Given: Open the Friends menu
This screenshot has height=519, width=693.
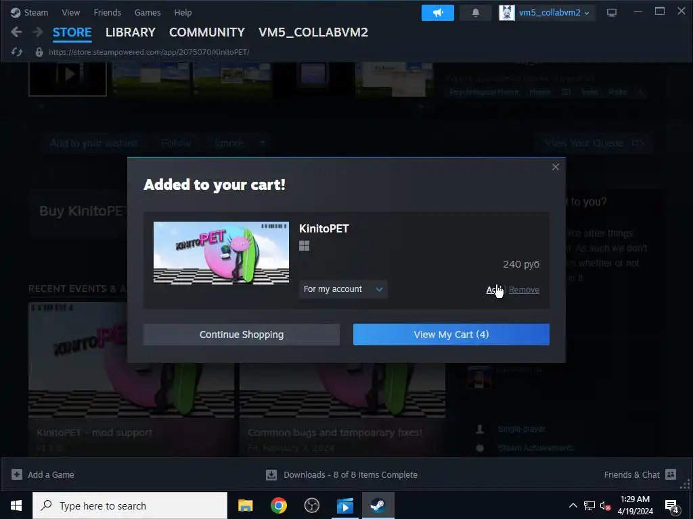Looking at the screenshot, I should point(108,13).
